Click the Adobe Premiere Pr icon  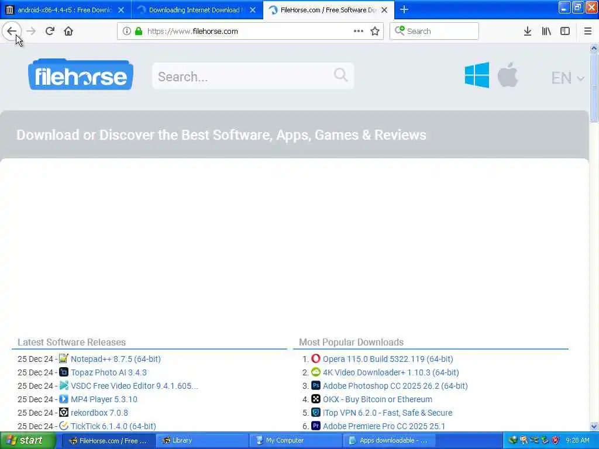click(x=316, y=426)
